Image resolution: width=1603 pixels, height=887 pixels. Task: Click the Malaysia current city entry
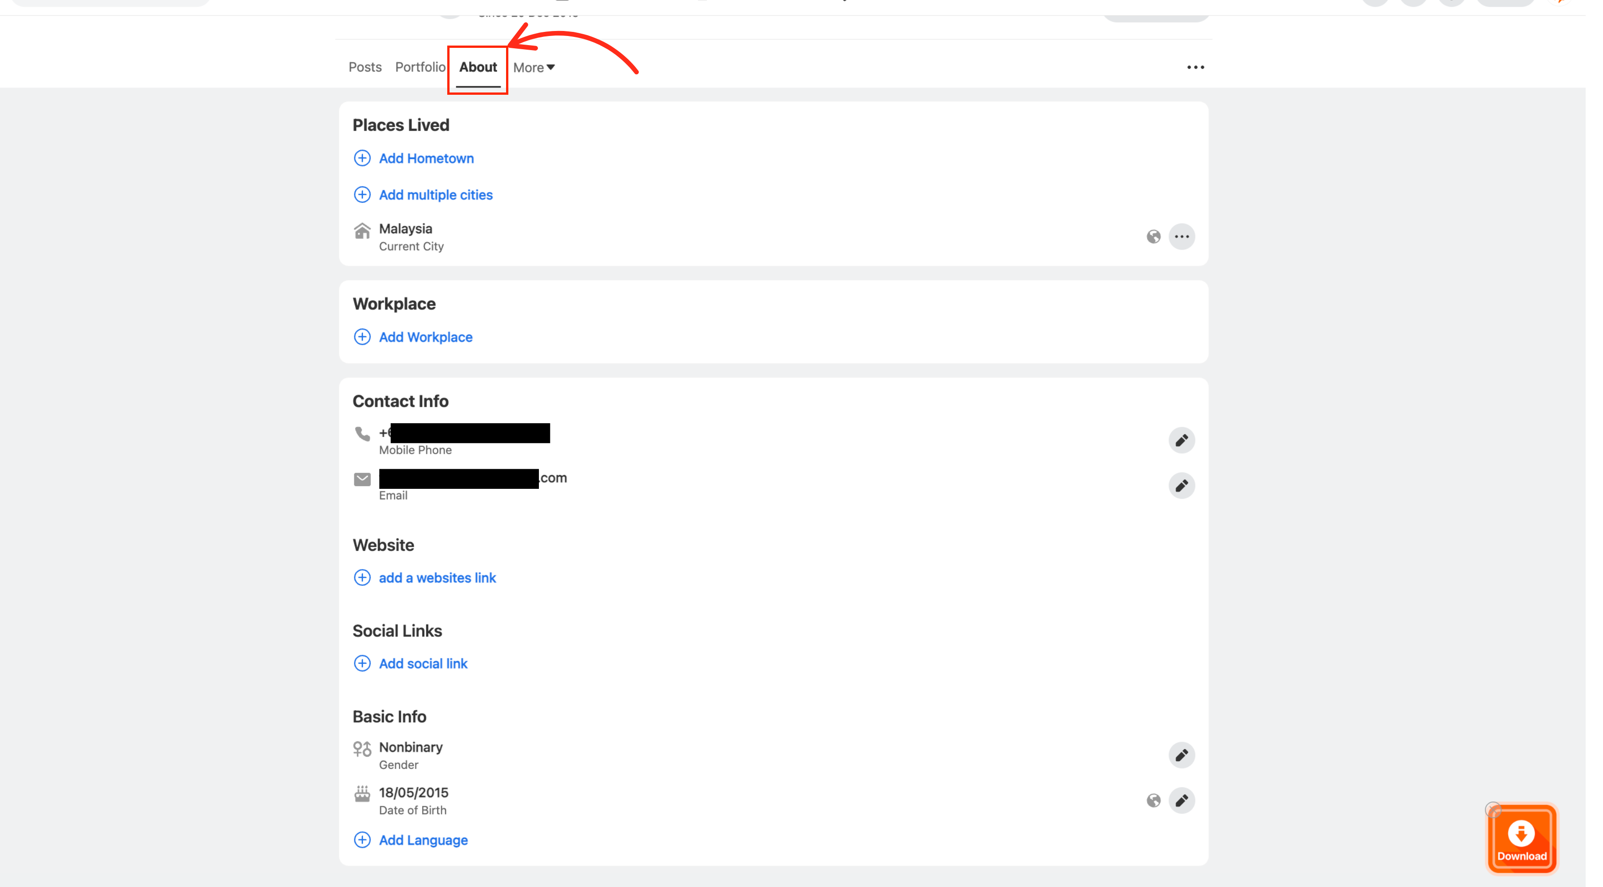pyautogui.click(x=411, y=237)
